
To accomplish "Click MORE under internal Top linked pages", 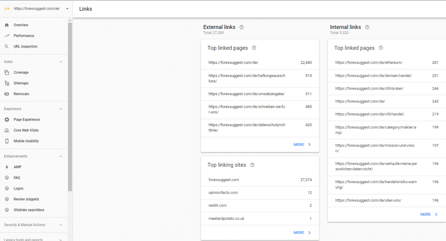I will [429, 214].
